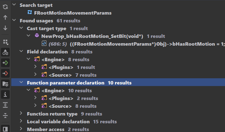Expand the Local variable declaration group
225x132 pixels.
pos(21,122)
